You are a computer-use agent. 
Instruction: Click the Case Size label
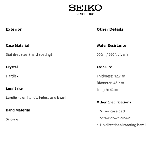click(x=104, y=67)
